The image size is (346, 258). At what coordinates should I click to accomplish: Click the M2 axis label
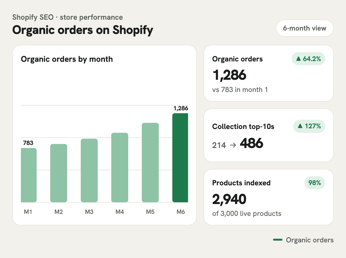(59, 212)
